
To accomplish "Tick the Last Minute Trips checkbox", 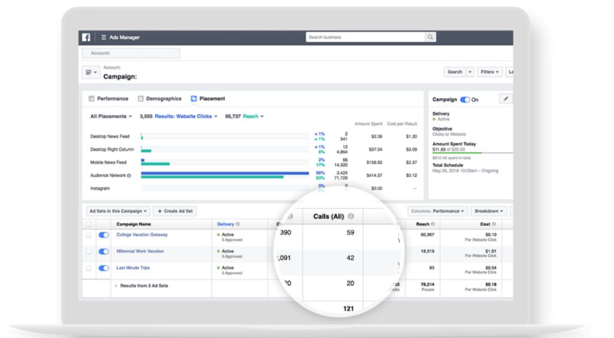I will click(89, 268).
